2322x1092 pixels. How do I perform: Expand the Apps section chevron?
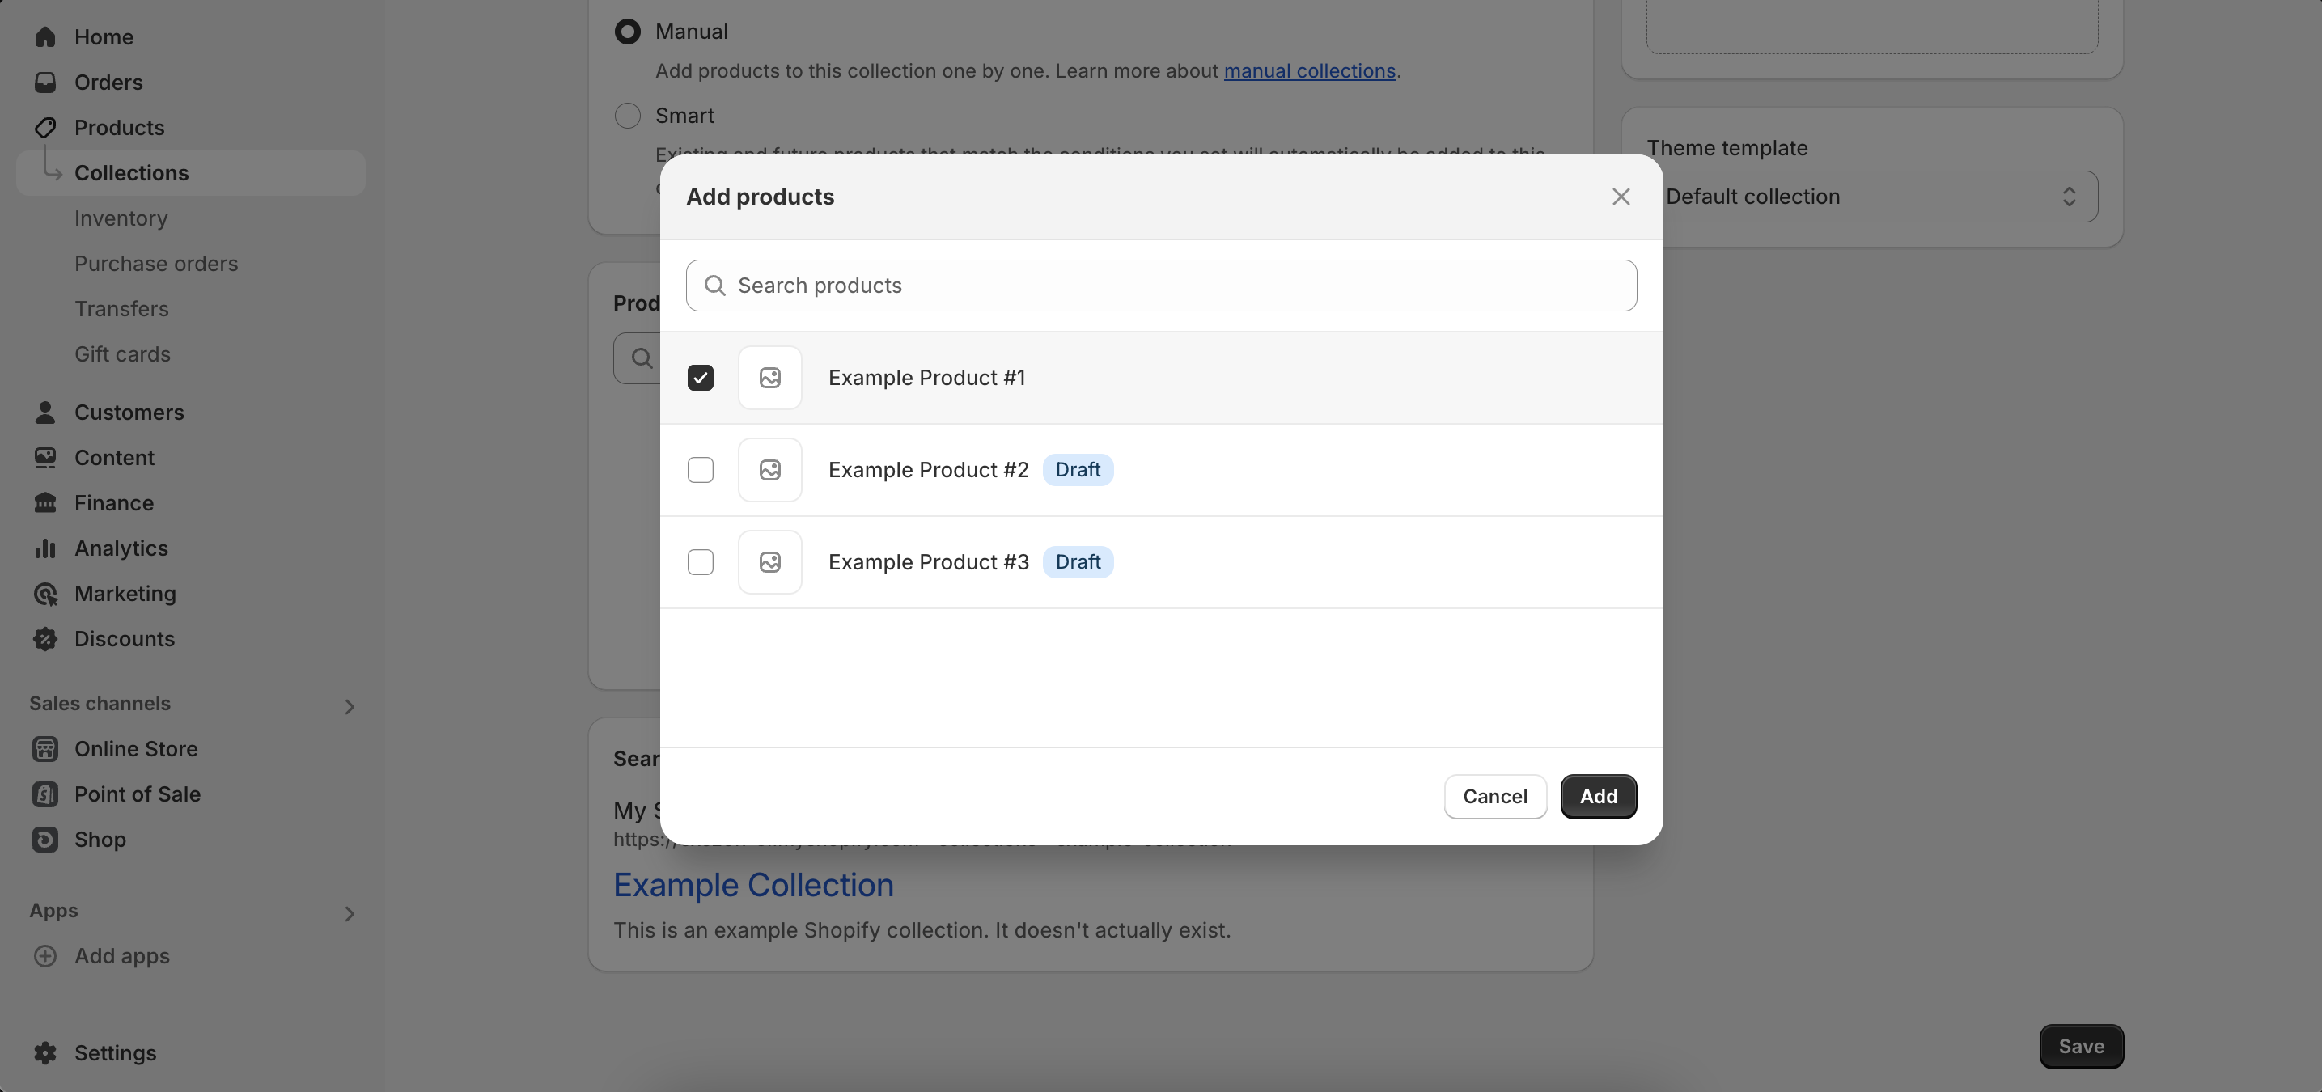350,913
